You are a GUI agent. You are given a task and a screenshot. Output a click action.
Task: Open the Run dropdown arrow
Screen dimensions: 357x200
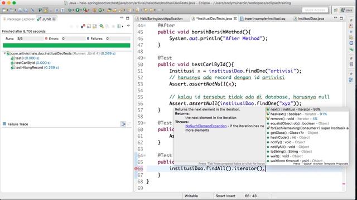tap(81, 10)
